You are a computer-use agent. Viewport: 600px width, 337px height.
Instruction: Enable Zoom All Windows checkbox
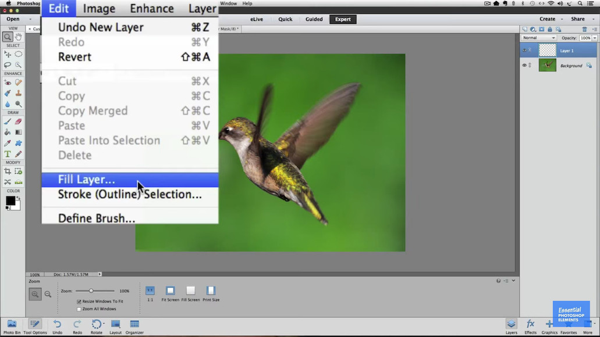click(79, 309)
